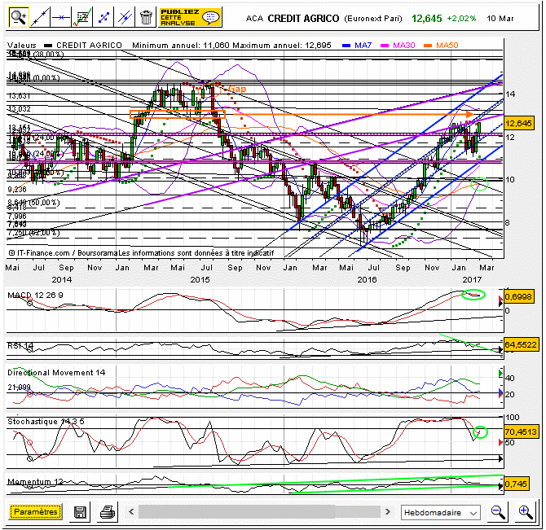Click the floppy disk save icon
The image size is (546, 530).
pyautogui.click(x=80, y=512)
